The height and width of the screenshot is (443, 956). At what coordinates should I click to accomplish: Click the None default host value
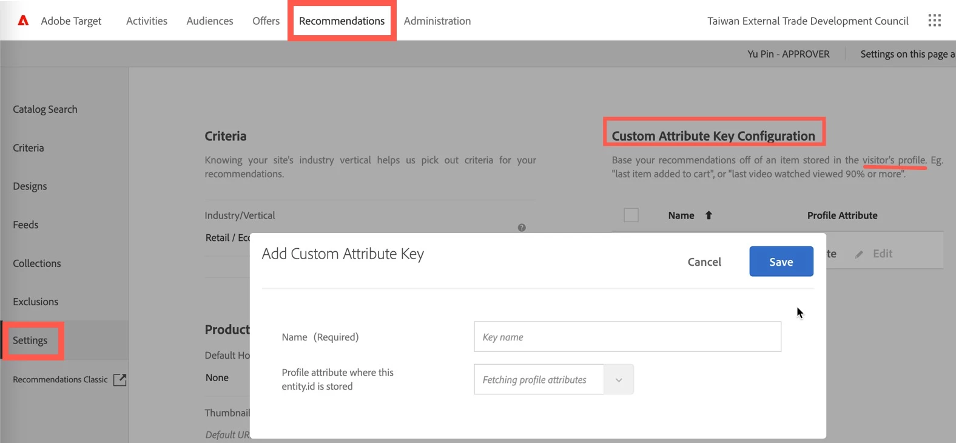pos(217,377)
